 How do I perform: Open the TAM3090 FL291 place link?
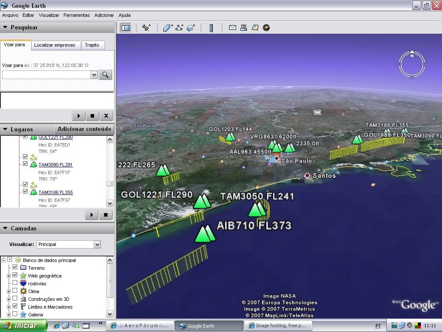tap(56, 165)
